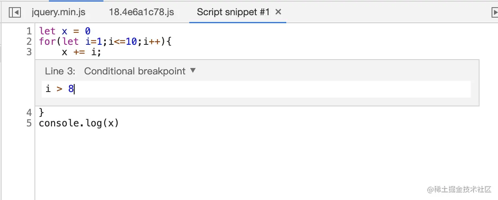
Task: Click the closing brace on line 4
Action: coord(41,112)
